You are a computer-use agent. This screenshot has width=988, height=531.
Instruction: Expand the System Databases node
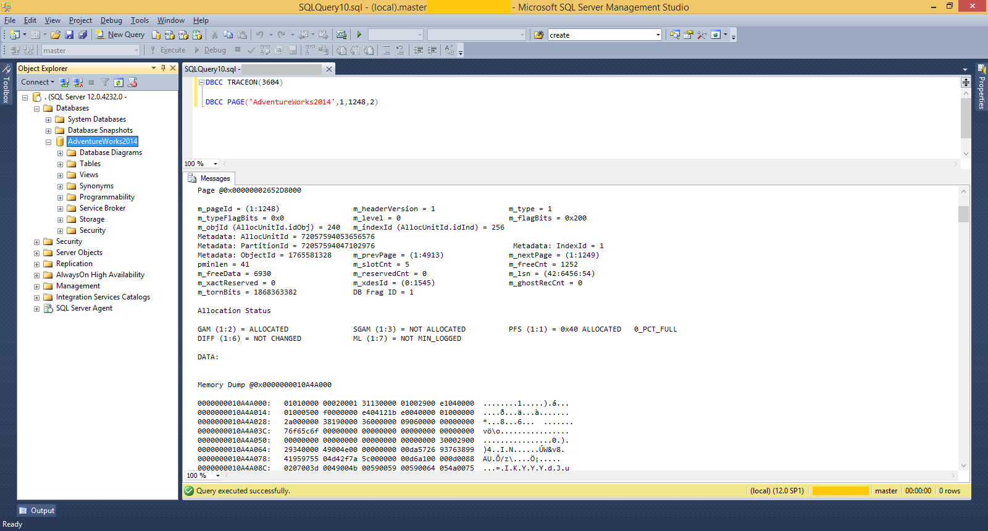point(48,120)
